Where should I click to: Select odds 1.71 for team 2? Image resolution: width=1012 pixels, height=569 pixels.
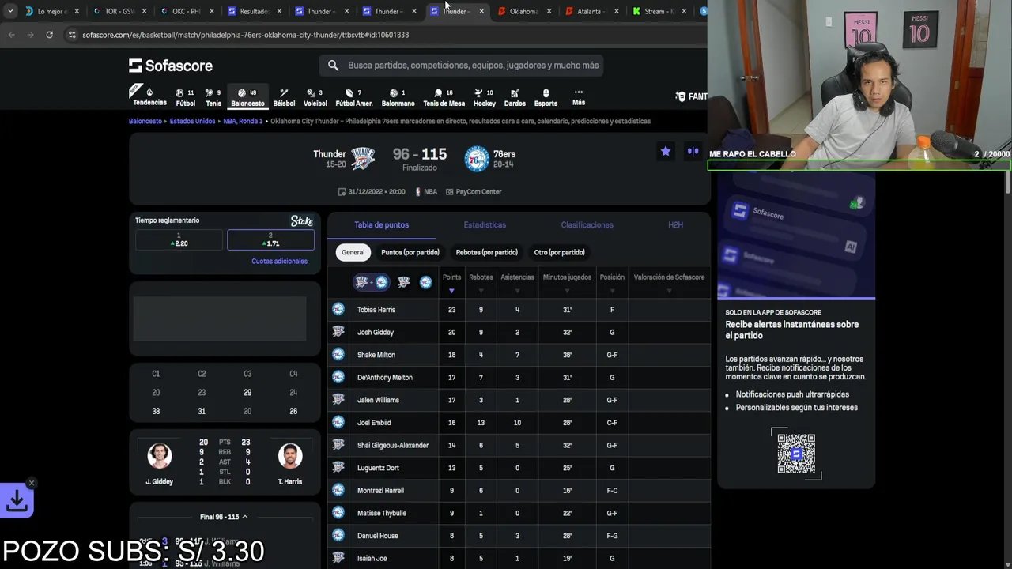tap(270, 239)
